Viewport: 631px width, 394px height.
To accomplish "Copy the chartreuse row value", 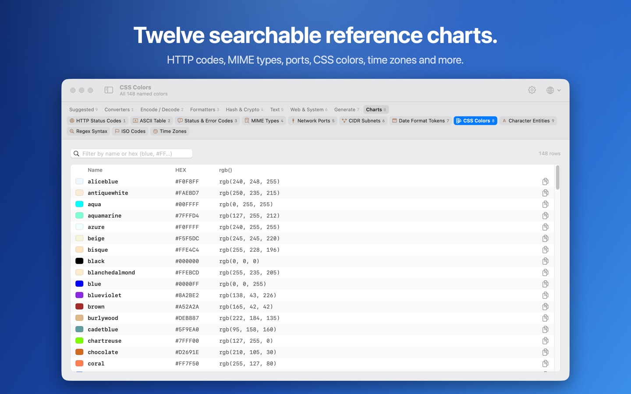I will coord(545,341).
